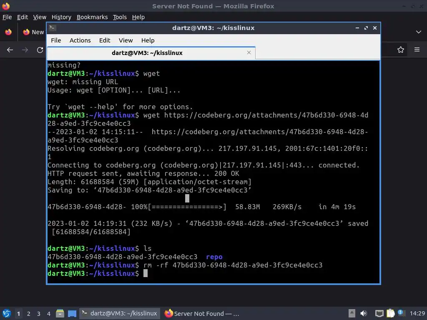The image size is (427, 320).
Task: Select the New tab in Firefox
Action: pyautogui.click(x=33, y=32)
